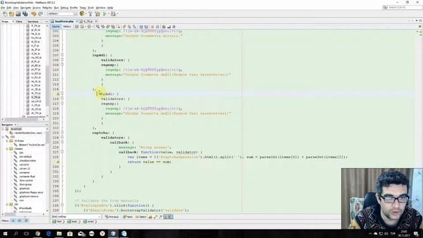Open File Explorer from the taskbar

point(59,233)
